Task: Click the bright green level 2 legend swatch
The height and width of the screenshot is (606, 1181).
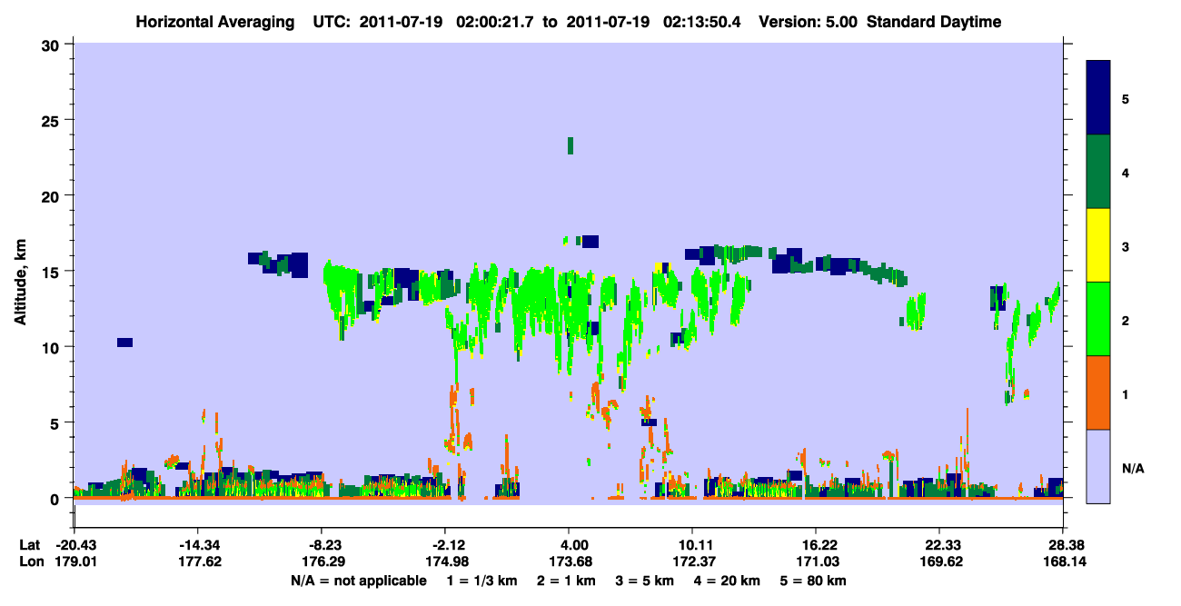Action: point(1099,319)
